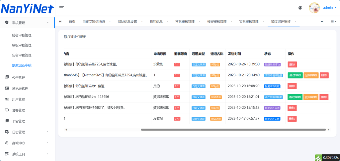
Task: Click the table scrollbar left arrow
Action: click(66, 130)
